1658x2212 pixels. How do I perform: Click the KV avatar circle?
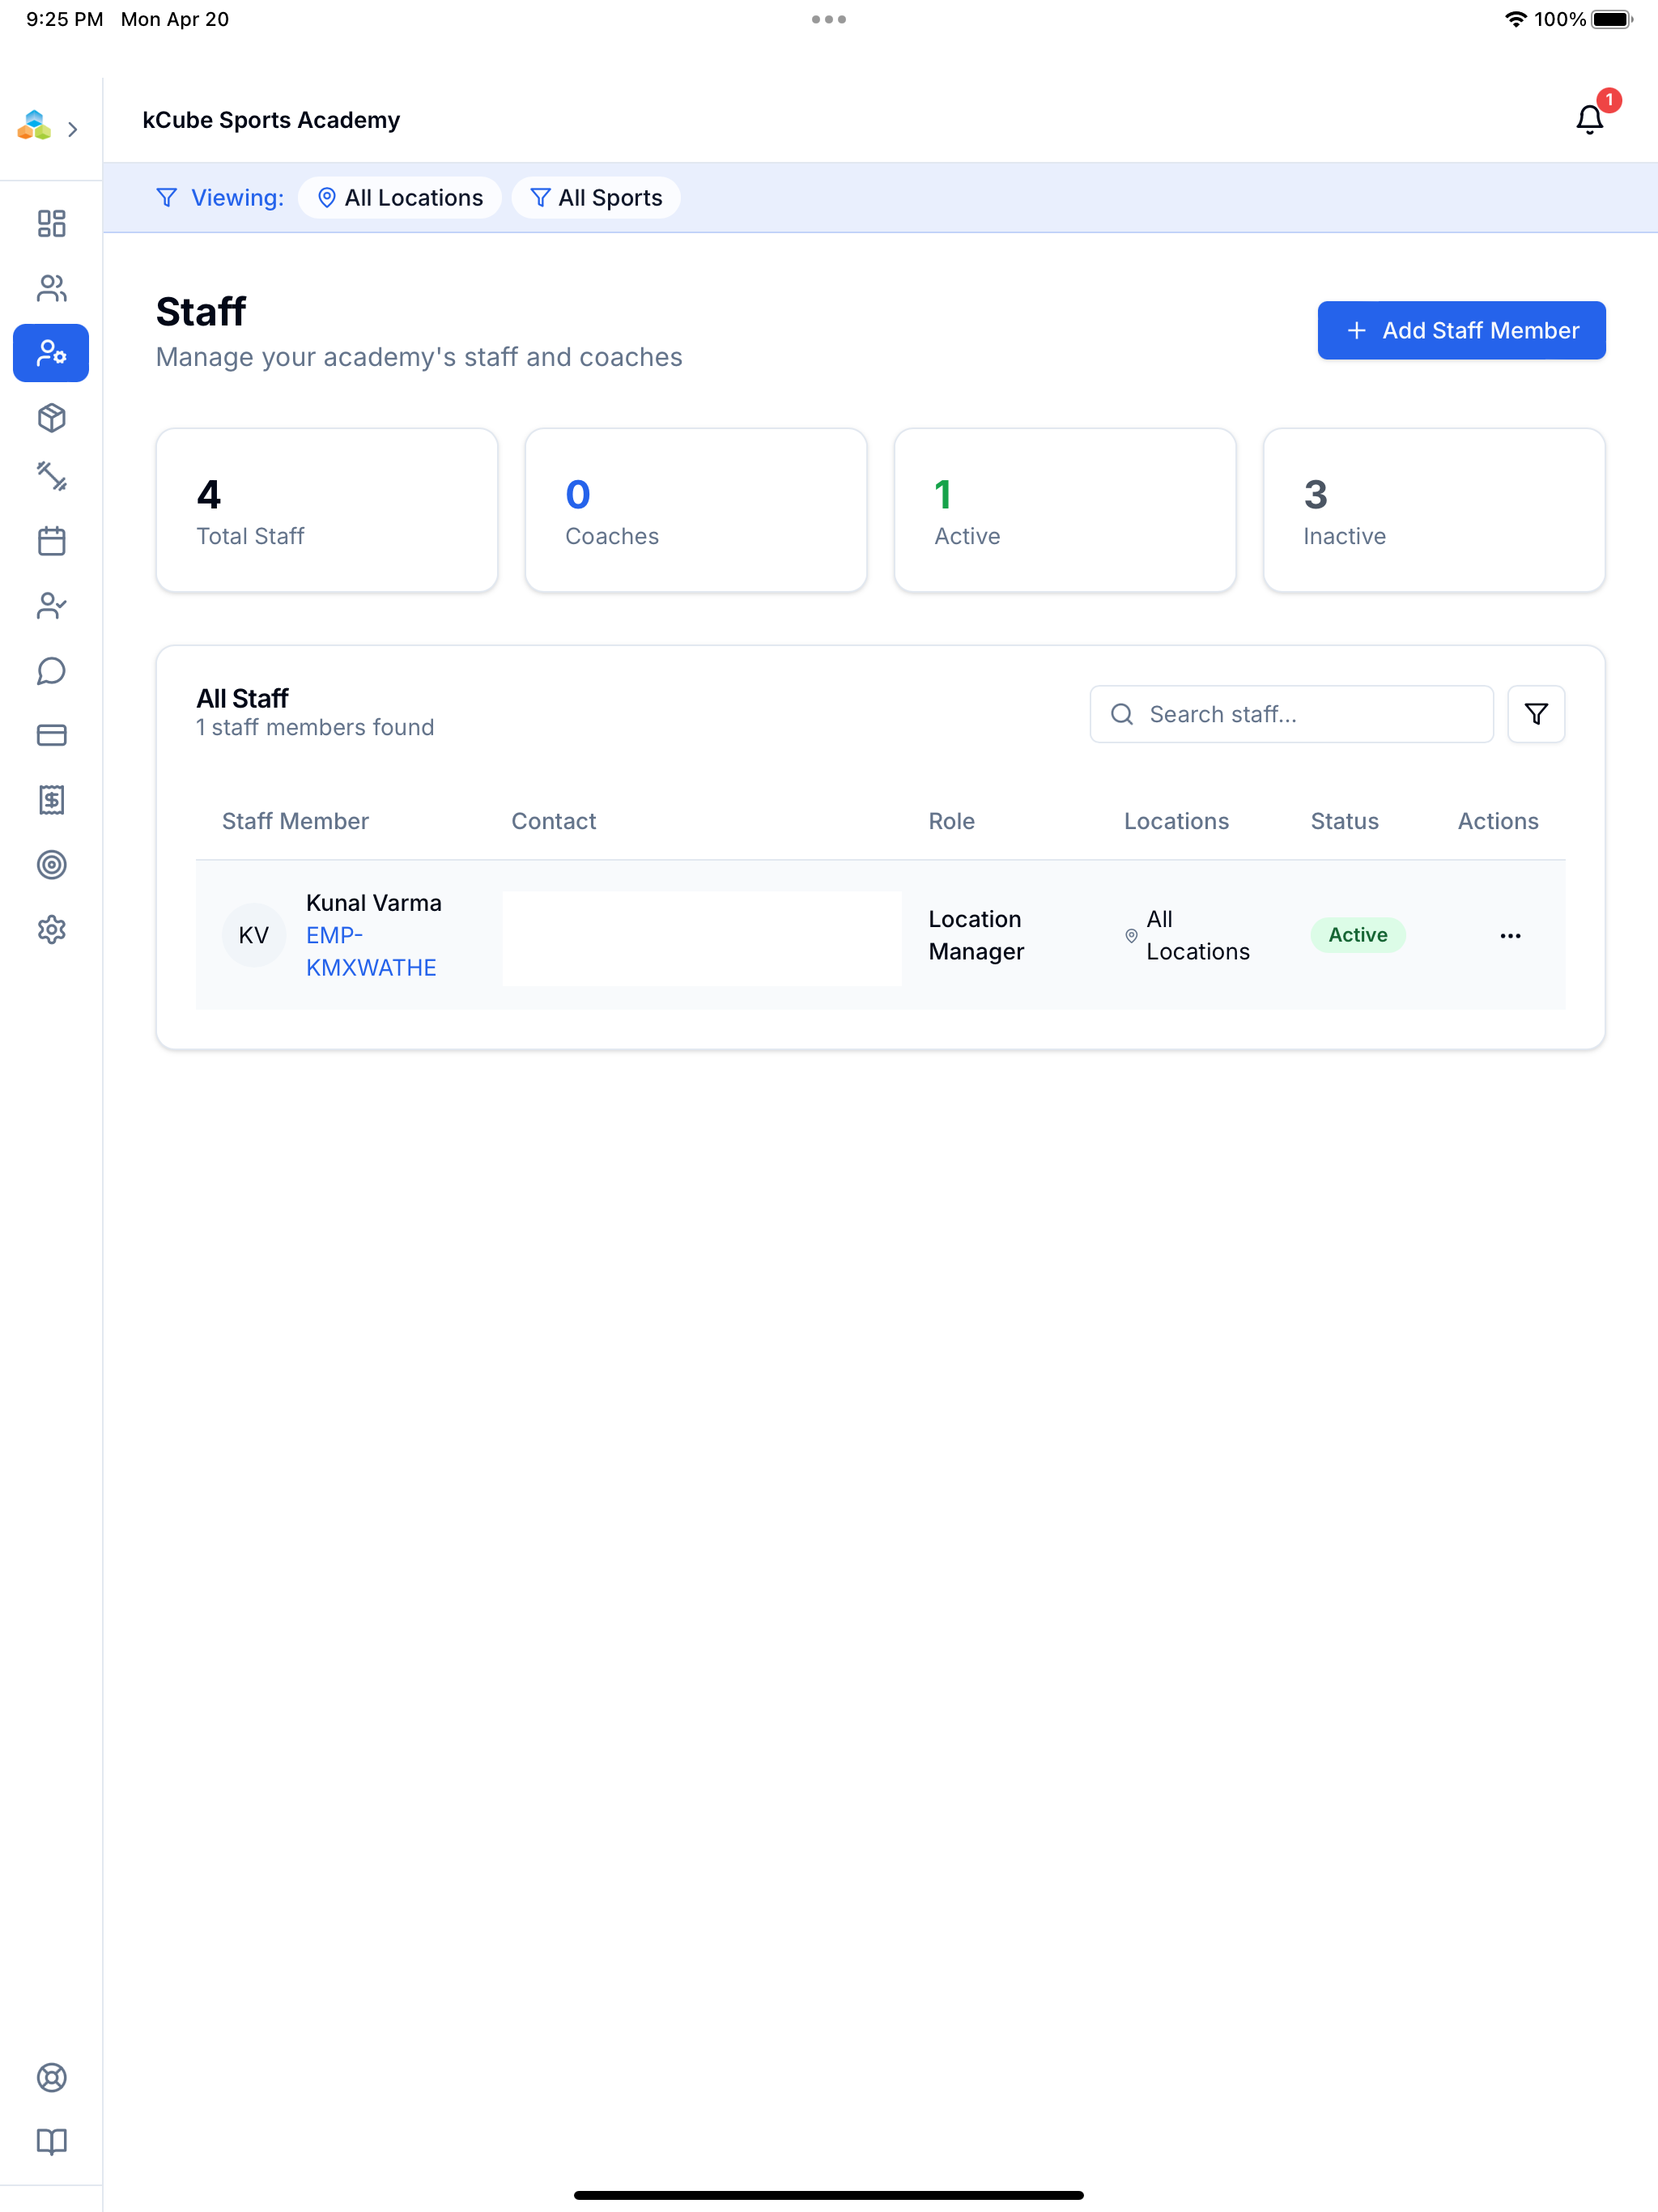point(254,935)
